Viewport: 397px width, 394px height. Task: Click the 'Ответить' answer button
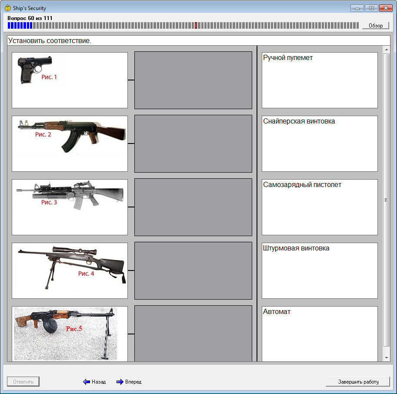coord(23,382)
